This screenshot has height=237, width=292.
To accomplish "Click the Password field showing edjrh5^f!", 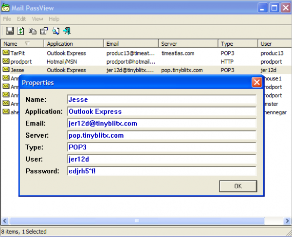I will (162, 171).
